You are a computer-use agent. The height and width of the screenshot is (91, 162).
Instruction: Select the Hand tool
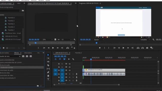(48, 76)
